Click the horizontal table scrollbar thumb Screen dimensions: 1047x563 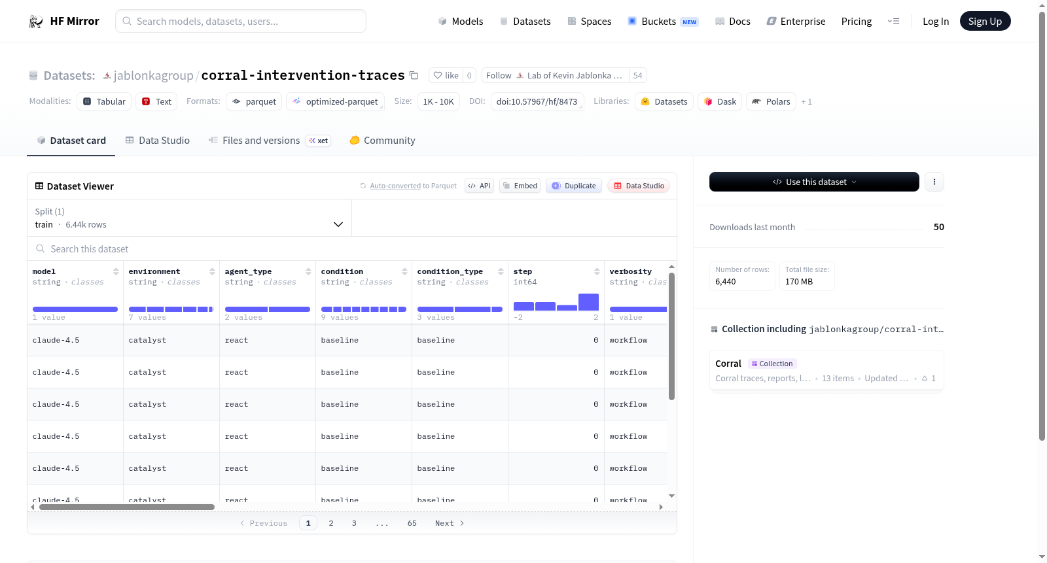point(127,507)
